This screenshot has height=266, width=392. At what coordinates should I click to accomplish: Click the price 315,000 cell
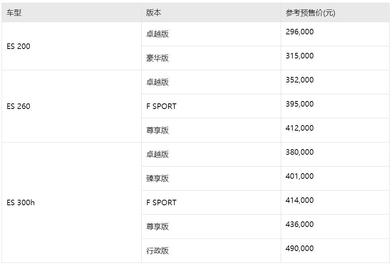[x=335, y=58]
